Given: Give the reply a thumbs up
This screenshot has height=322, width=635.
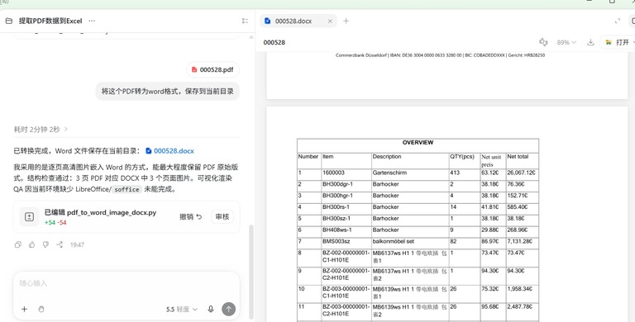Looking at the screenshot, I should click(x=32, y=244).
